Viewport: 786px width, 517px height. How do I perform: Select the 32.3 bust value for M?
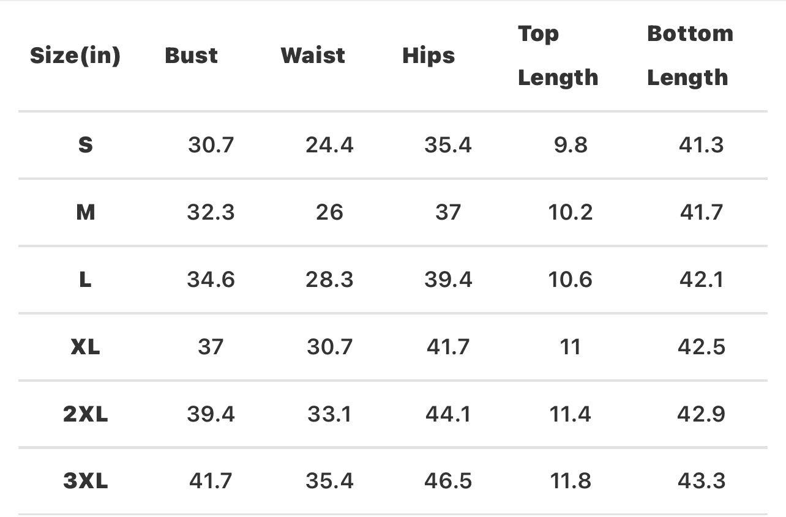point(211,212)
